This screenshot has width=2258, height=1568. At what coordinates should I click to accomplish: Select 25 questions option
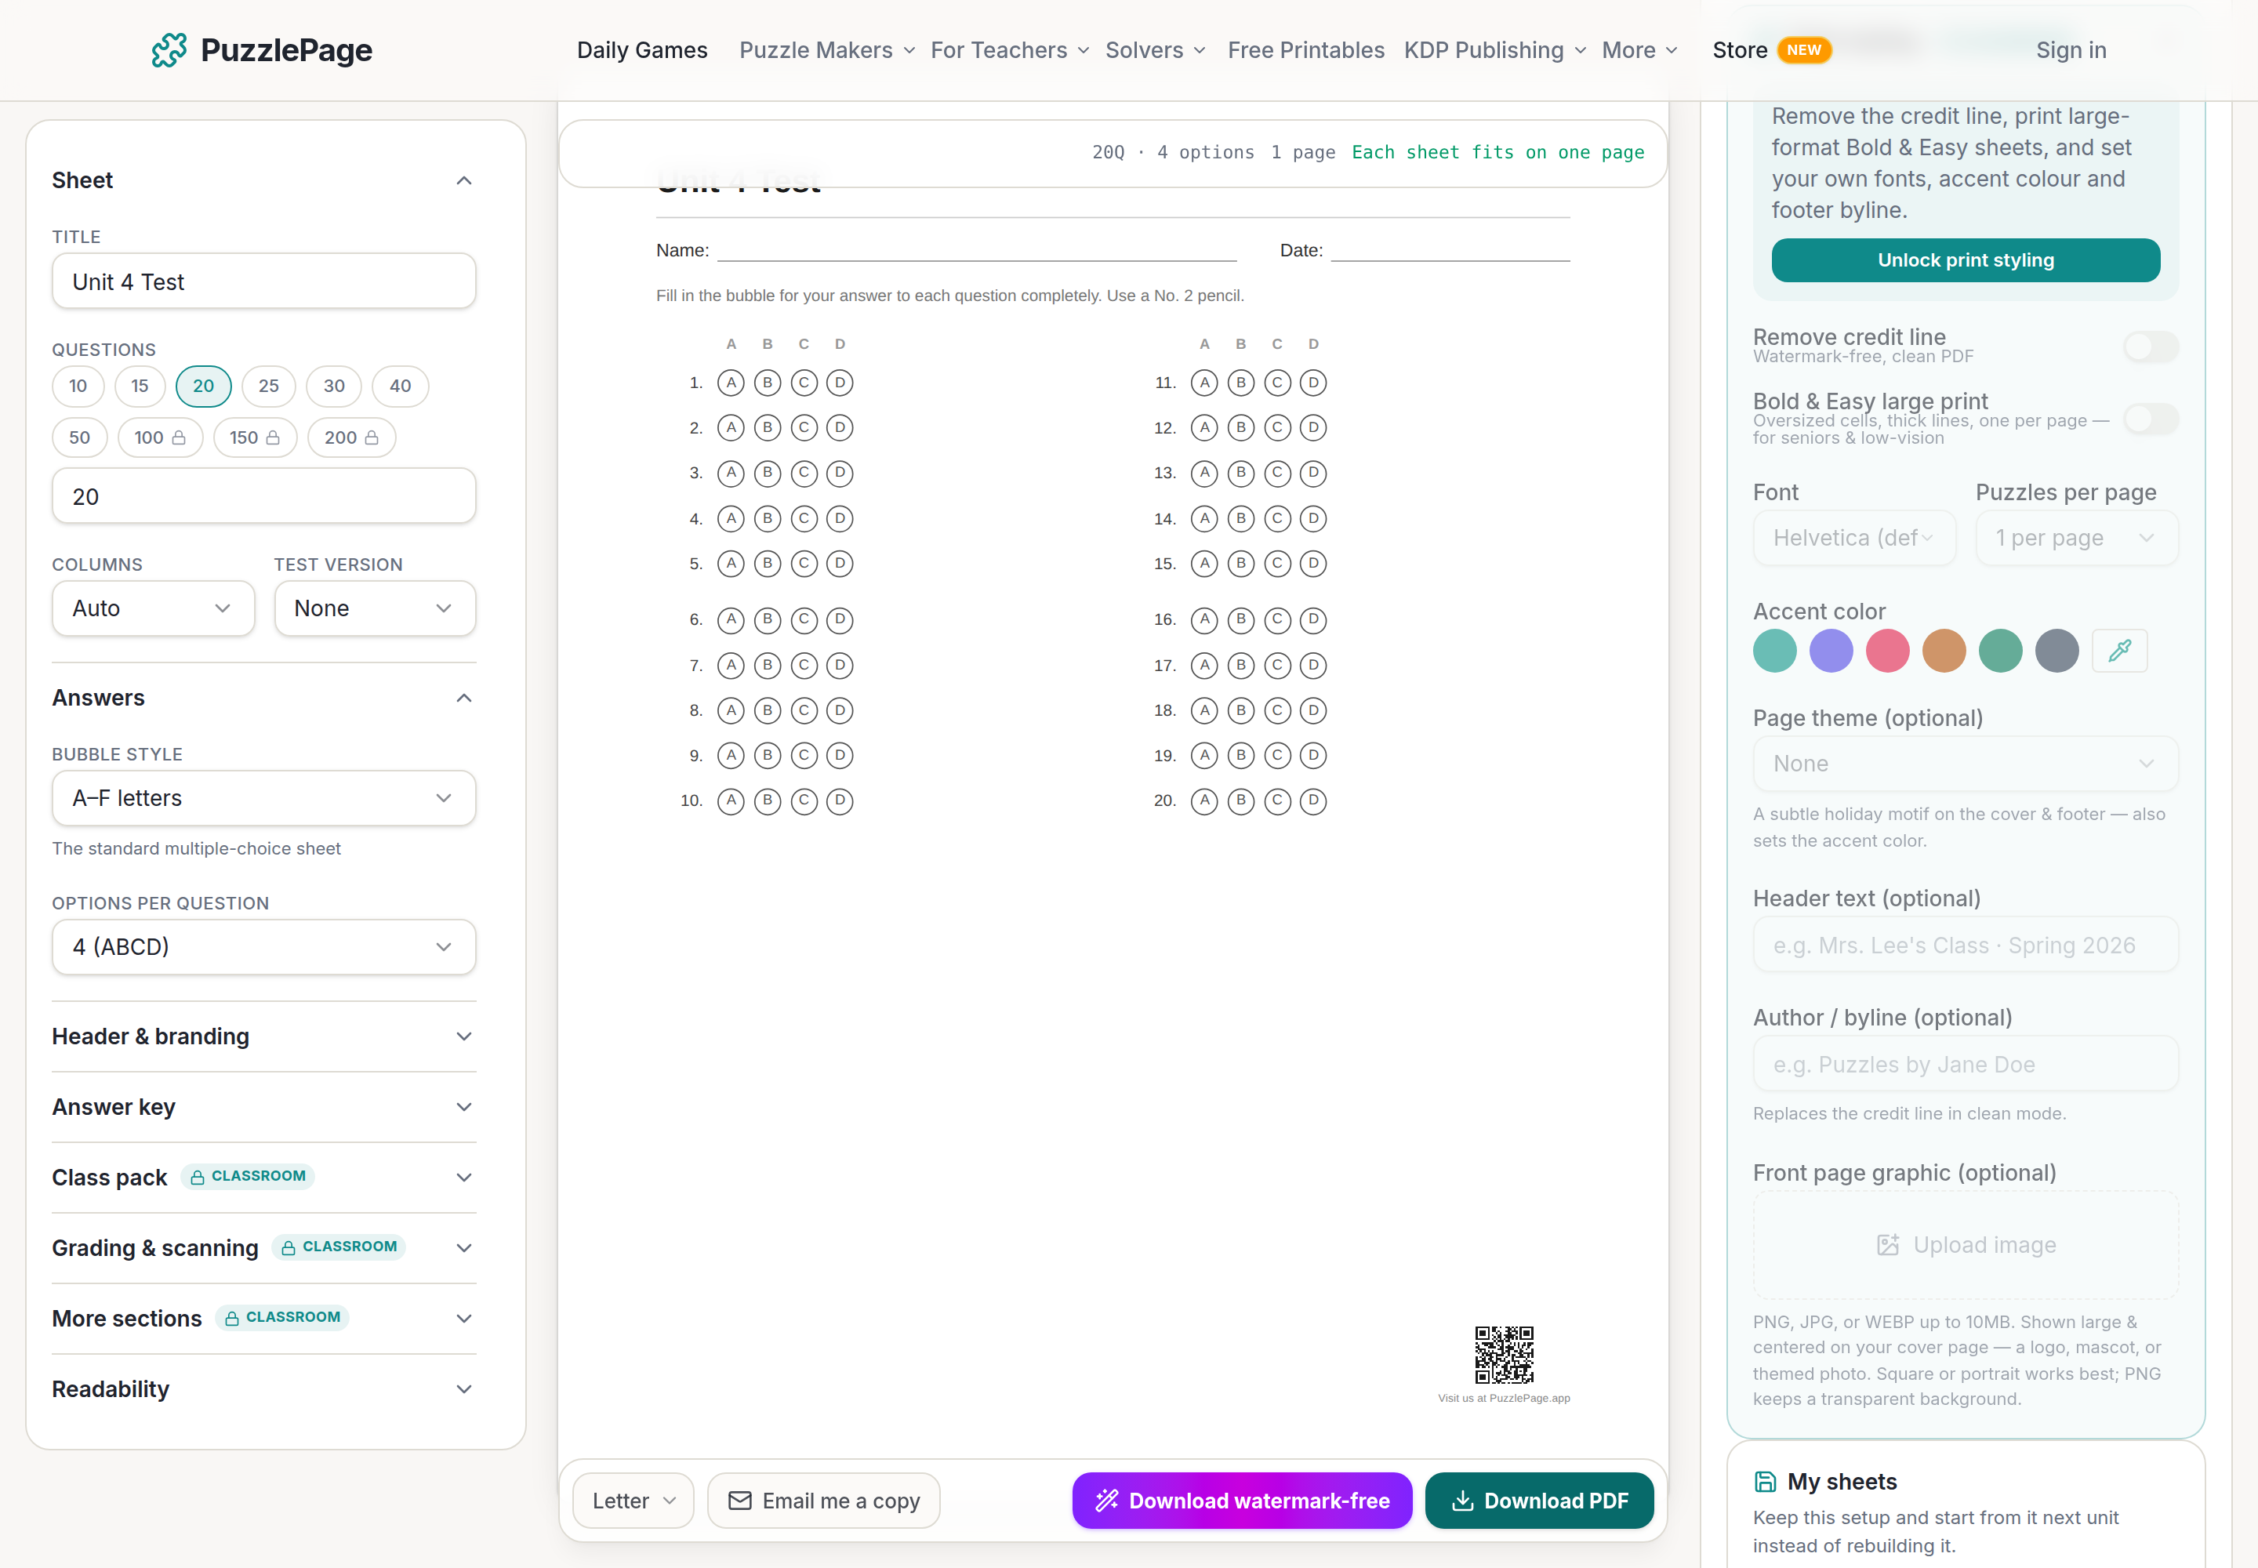tap(268, 386)
